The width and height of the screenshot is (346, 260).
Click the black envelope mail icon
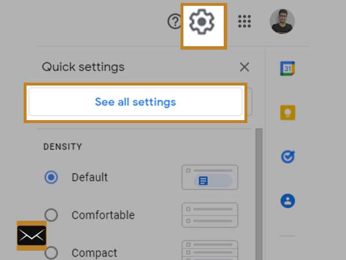(32, 236)
